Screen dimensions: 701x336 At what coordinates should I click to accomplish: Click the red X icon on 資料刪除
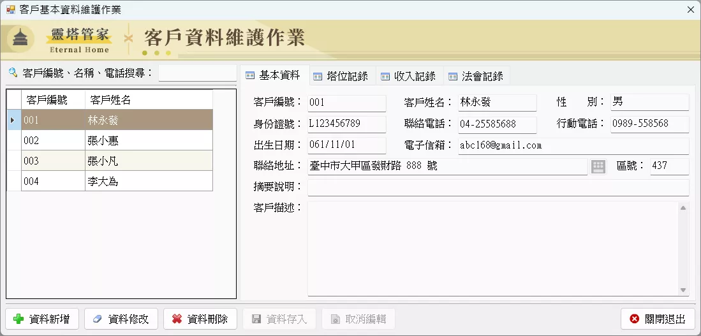[x=177, y=319]
